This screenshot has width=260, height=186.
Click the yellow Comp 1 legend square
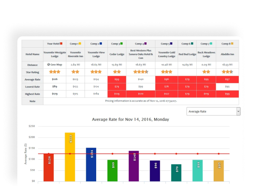[x=80, y=44]
